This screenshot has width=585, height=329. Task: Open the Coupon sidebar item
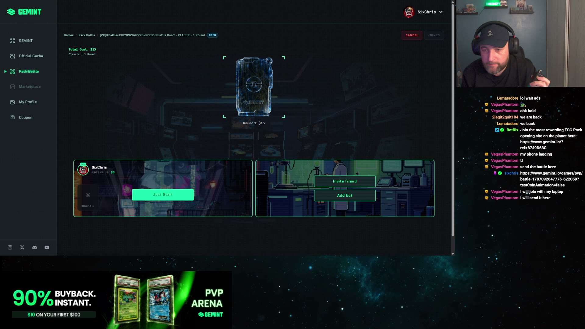(26, 117)
